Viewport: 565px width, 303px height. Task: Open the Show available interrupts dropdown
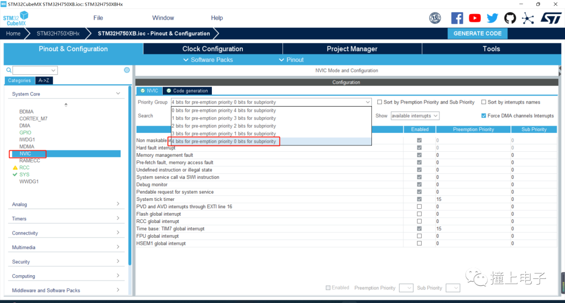pyautogui.click(x=415, y=116)
